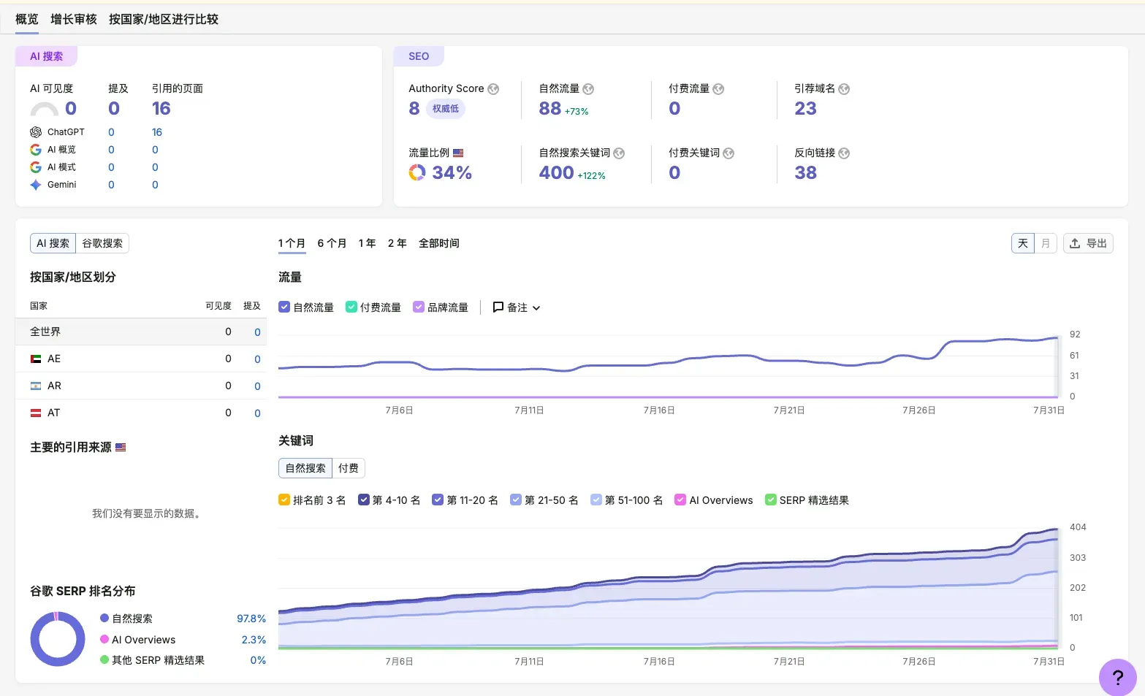Open the 增长审核 tab
The image size is (1145, 696).
[74, 19]
